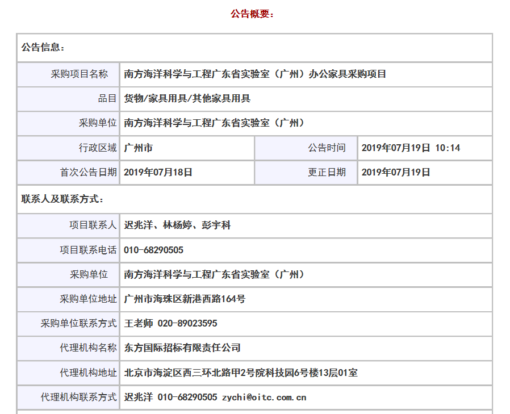Click the 公告时间 column label
The width and height of the screenshot is (510, 414).
pos(327,148)
